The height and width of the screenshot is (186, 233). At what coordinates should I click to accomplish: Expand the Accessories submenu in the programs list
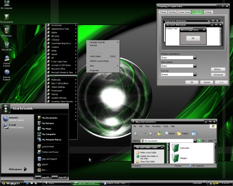[x=62, y=25]
